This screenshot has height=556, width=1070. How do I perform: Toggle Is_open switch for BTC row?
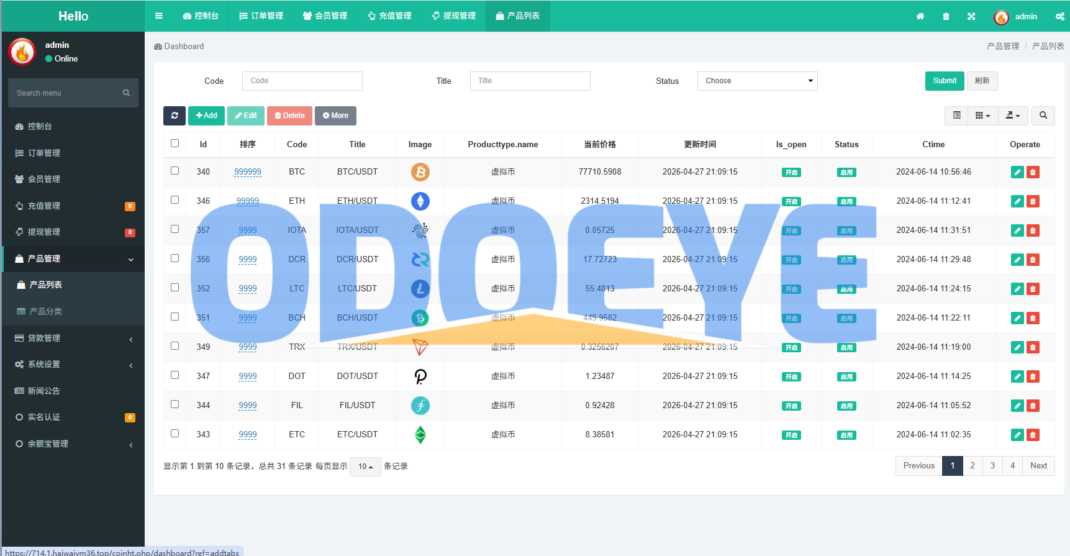point(791,173)
